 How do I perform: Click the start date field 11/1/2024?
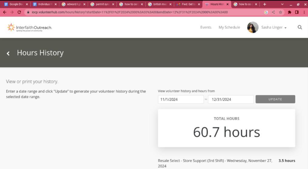181,99
